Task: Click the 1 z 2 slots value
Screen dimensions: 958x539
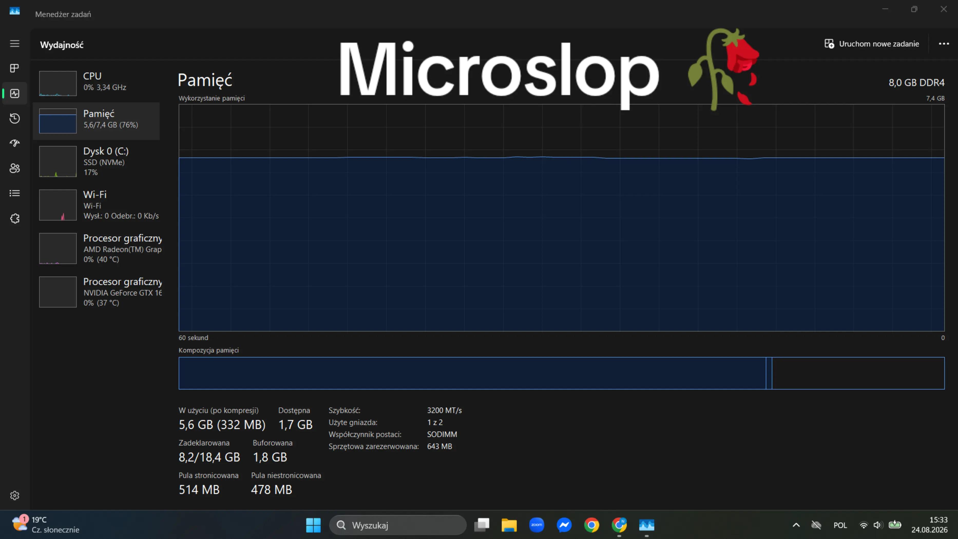Action: [435, 422]
